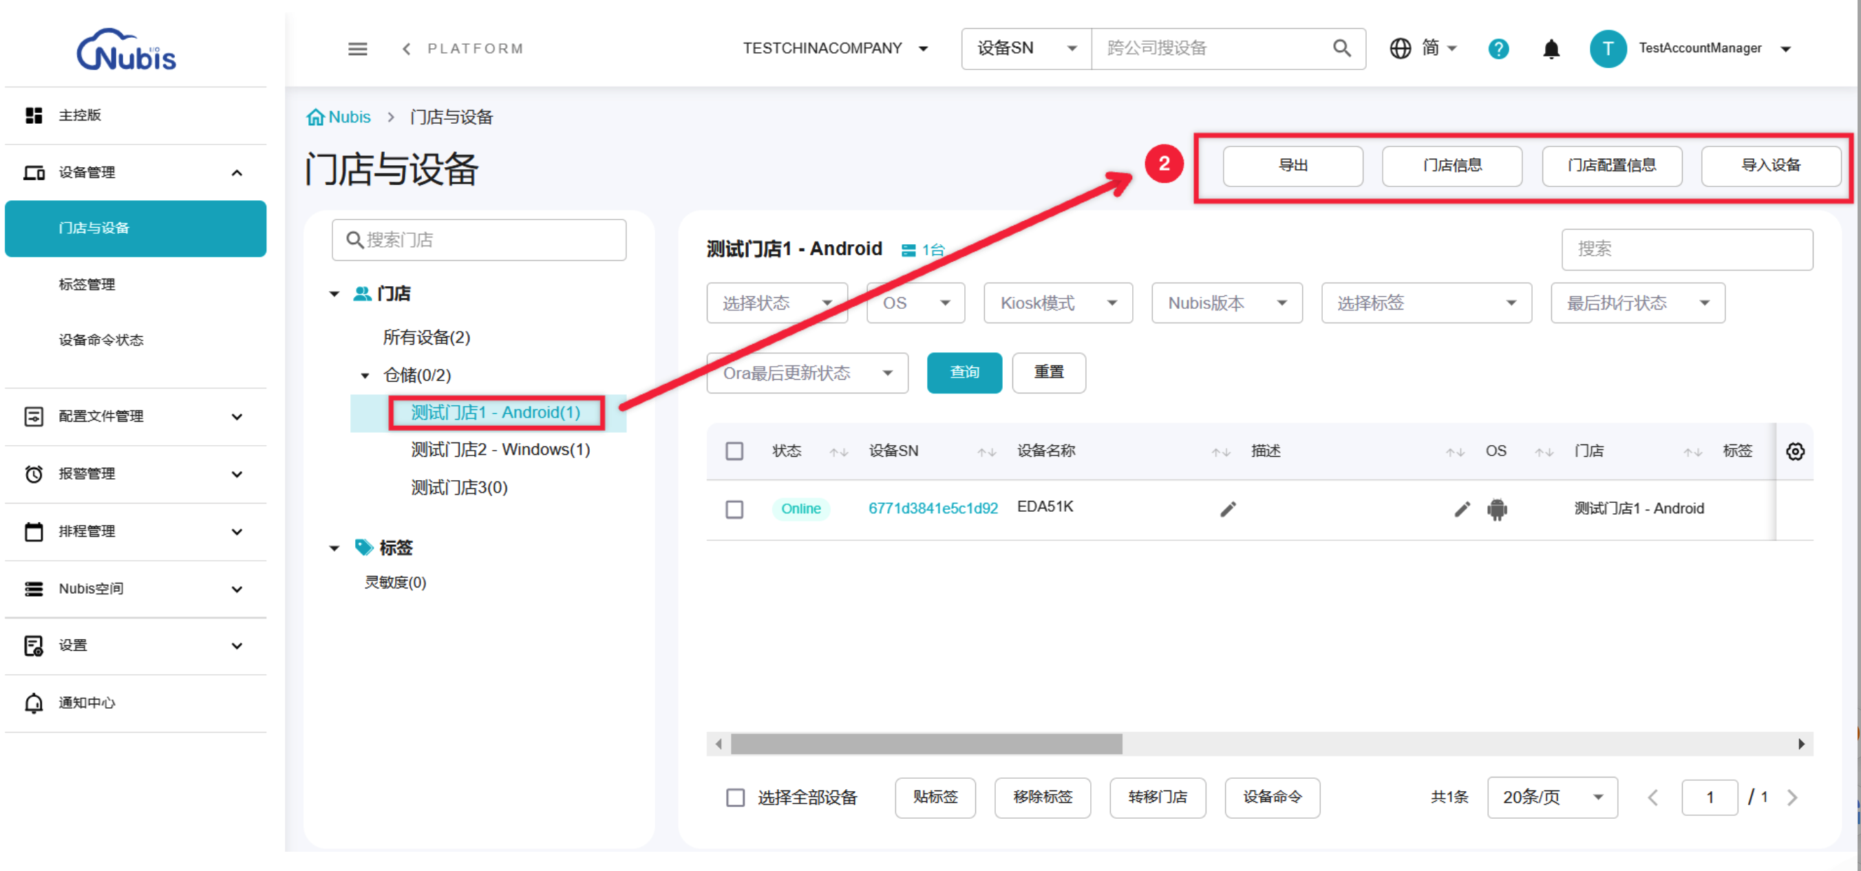This screenshot has height=871, width=1861.
Task: Open the Kiosk模式 dropdown
Action: pyautogui.click(x=1058, y=303)
